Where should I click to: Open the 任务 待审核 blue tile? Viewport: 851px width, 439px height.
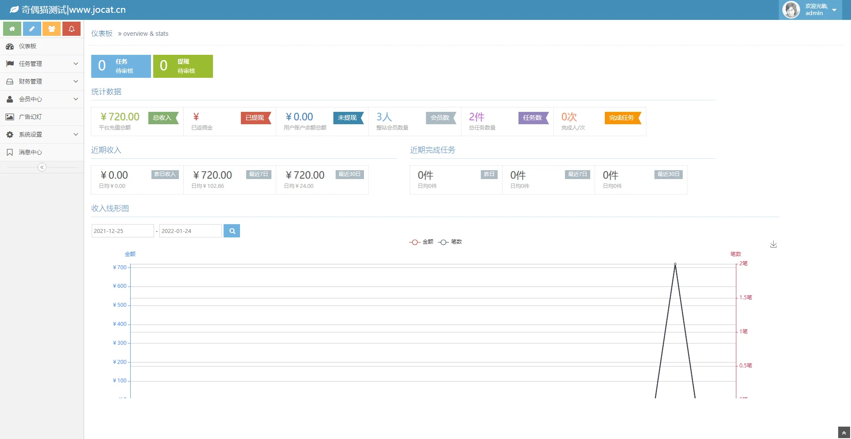121,66
